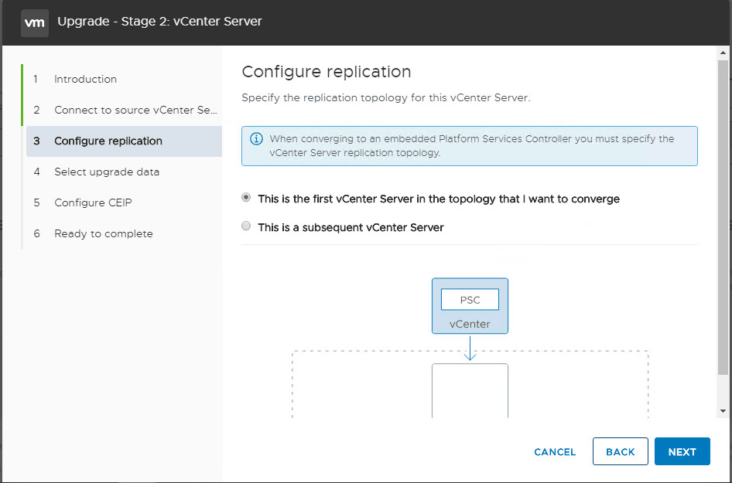Click the info icon in the blue notice
Viewport: 732px width, 483px height.
pos(256,139)
